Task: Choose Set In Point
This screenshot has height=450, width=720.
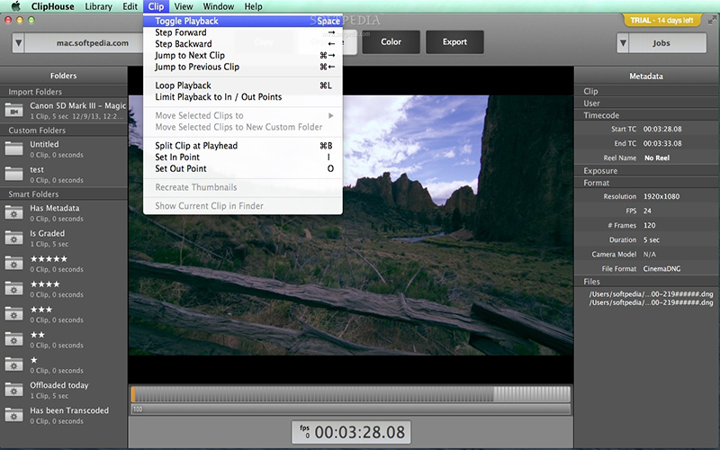Action: click(x=243, y=157)
